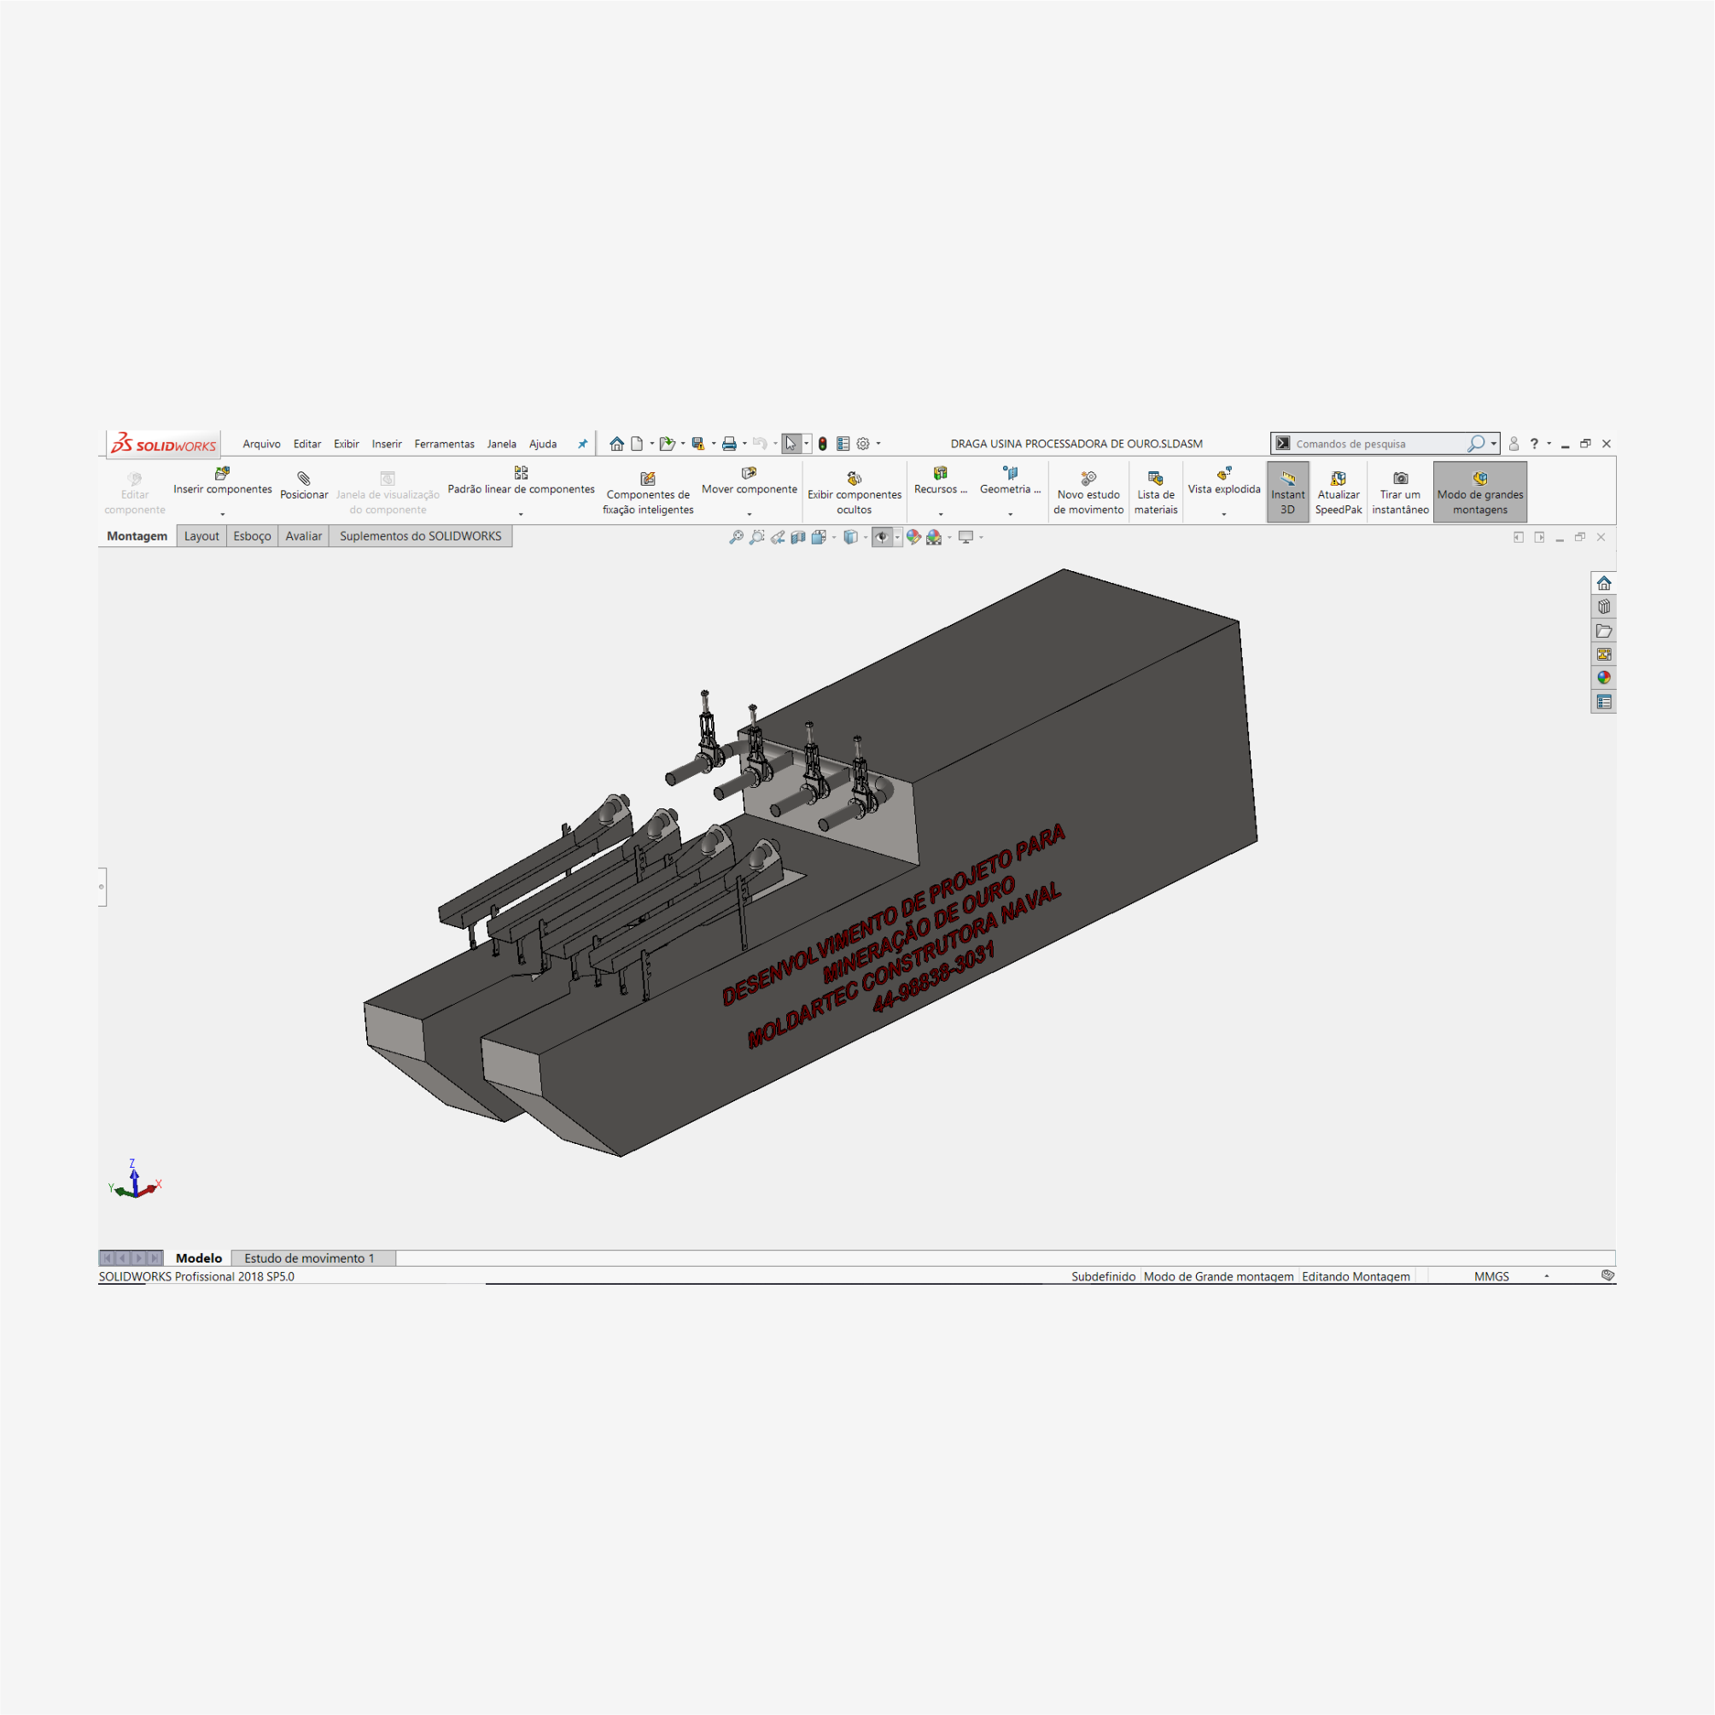Expand the Recursos dropdown arrow

(x=941, y=514)
